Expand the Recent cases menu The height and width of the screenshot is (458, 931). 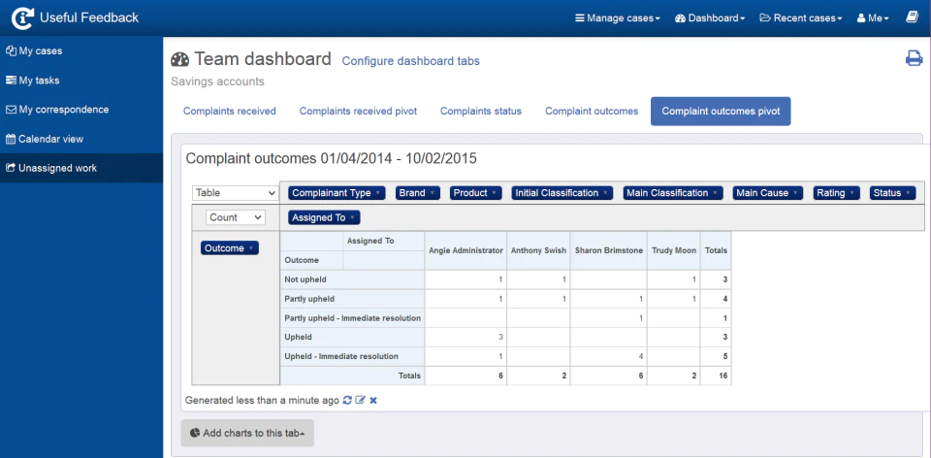pos(801,17)
